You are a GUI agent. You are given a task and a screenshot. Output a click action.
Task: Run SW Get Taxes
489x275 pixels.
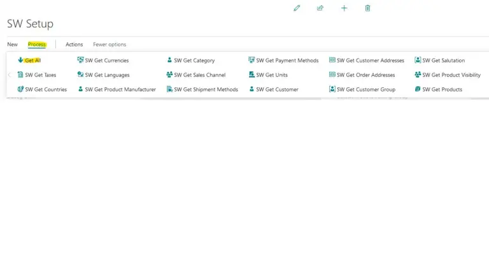[41, 75]
